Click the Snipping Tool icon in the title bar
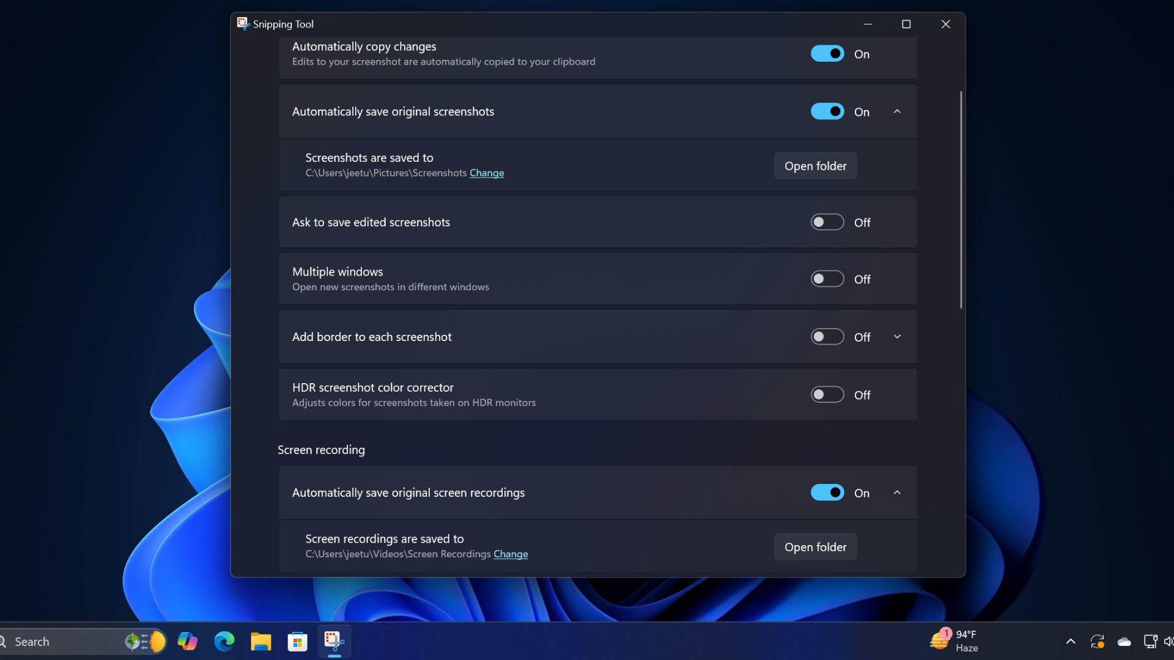This screenshot has width=1174, height=660. point(243,24)
